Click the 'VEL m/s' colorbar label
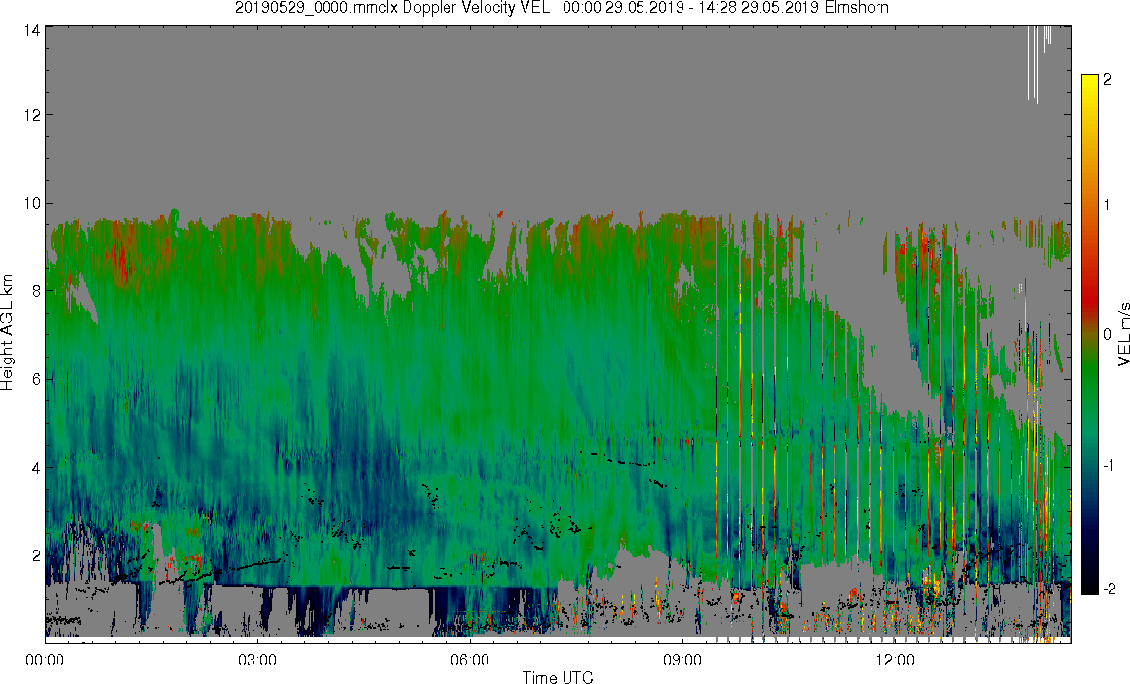The width and height of the screenshot is (1130, 684). pyautogui.click(x=1123, y=334)
